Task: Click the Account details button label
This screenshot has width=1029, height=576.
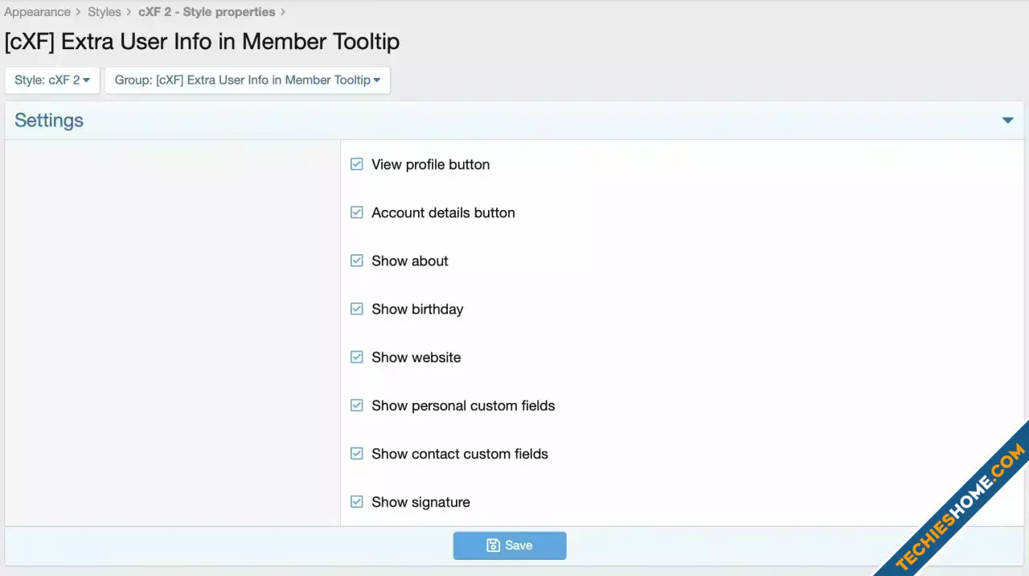Action: [443, 212]
